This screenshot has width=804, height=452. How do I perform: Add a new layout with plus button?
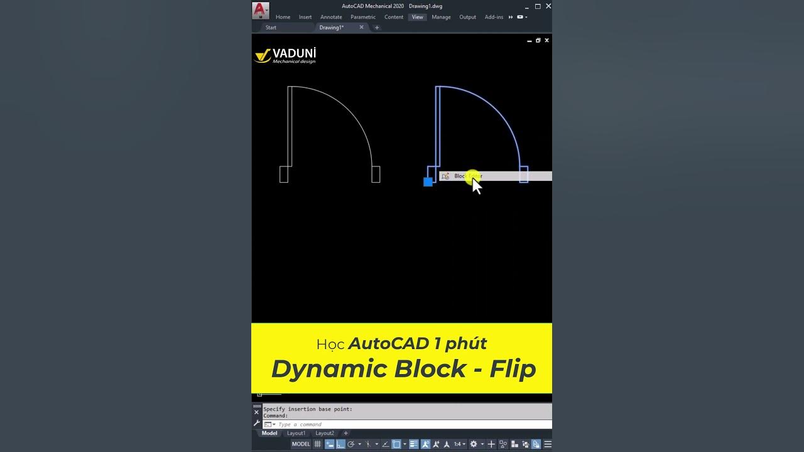click(x=345, y=433)
